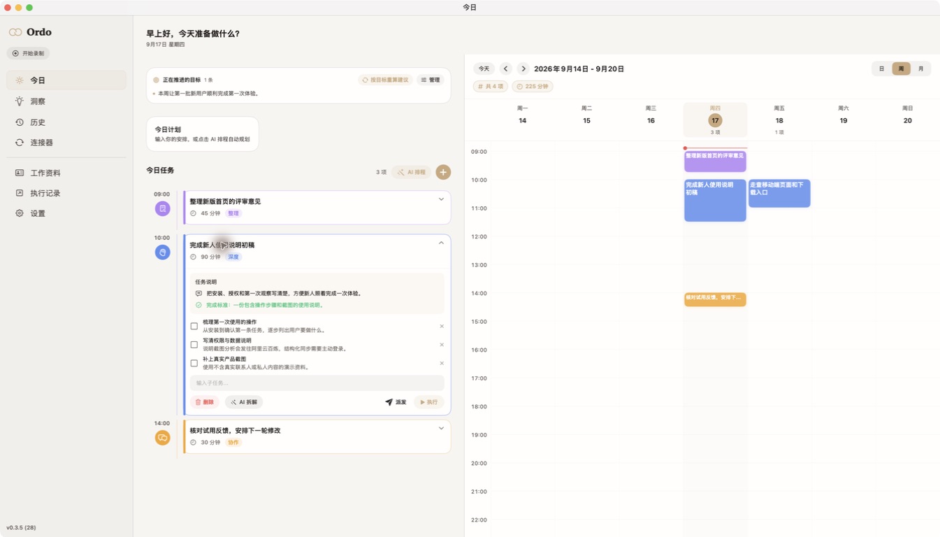
Task: Remove the 写清权限与数据说明 subtask
Action: coord(442,345)
